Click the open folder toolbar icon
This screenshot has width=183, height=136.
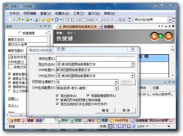tap(19, 20)
